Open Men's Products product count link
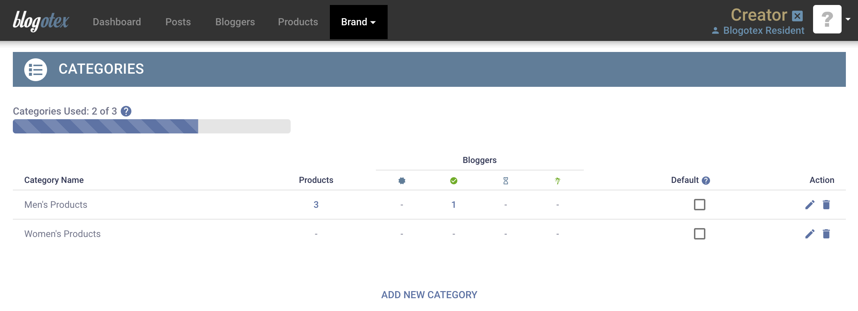The height and width of the screenshot is (311, 858). point(316,205)
